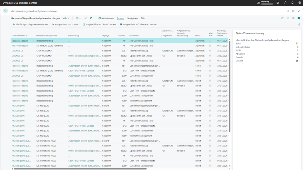Click the analysis mode icon
Viewport: 303px width, 170px height.
coord(91,18)
